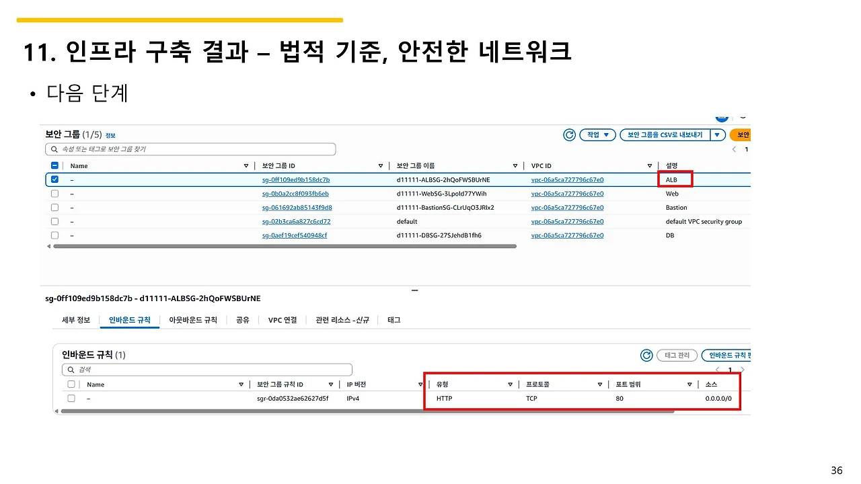Screen dimensions: 861x484
Task: Click the user account icon top right
Action: click(722, 116)
